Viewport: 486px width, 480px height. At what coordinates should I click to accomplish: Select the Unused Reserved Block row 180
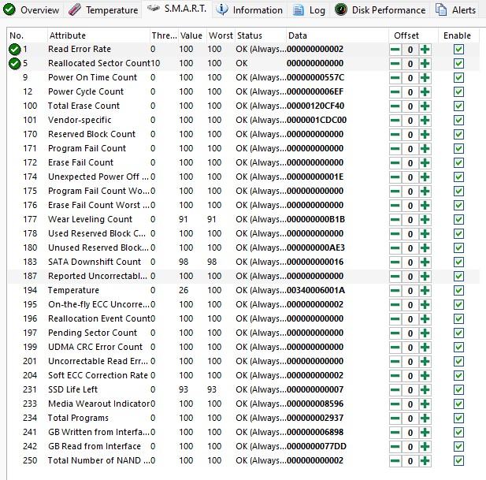(x=243, y=247)
